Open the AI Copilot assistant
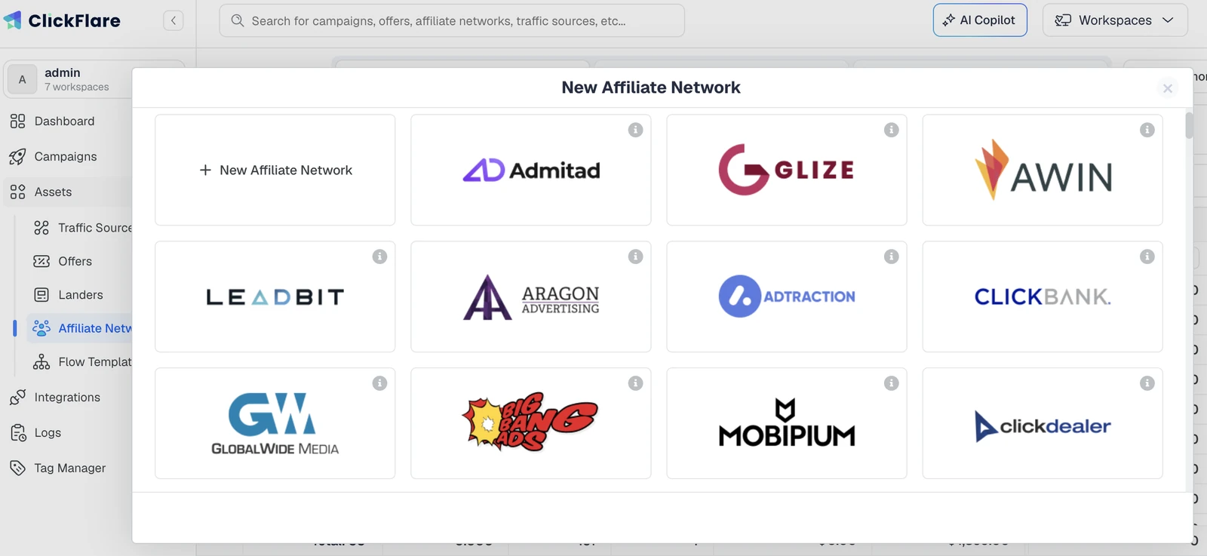1207x556 pixels. click(980, 20)
